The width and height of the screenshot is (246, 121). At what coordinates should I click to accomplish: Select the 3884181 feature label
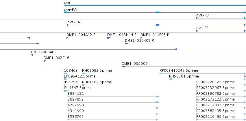(76, 94)
